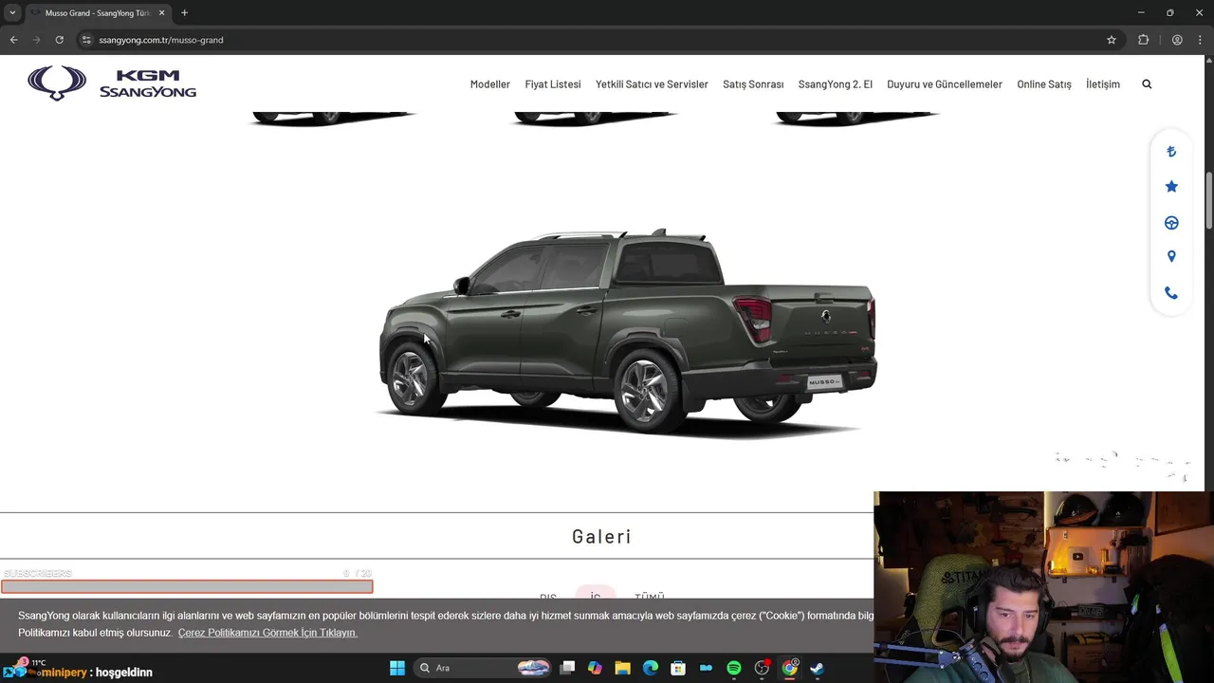Open Microsoft Store from the taskbar
Viewport: 1214px width, 683px height.
pyautogui.click(x=678, y=668)
